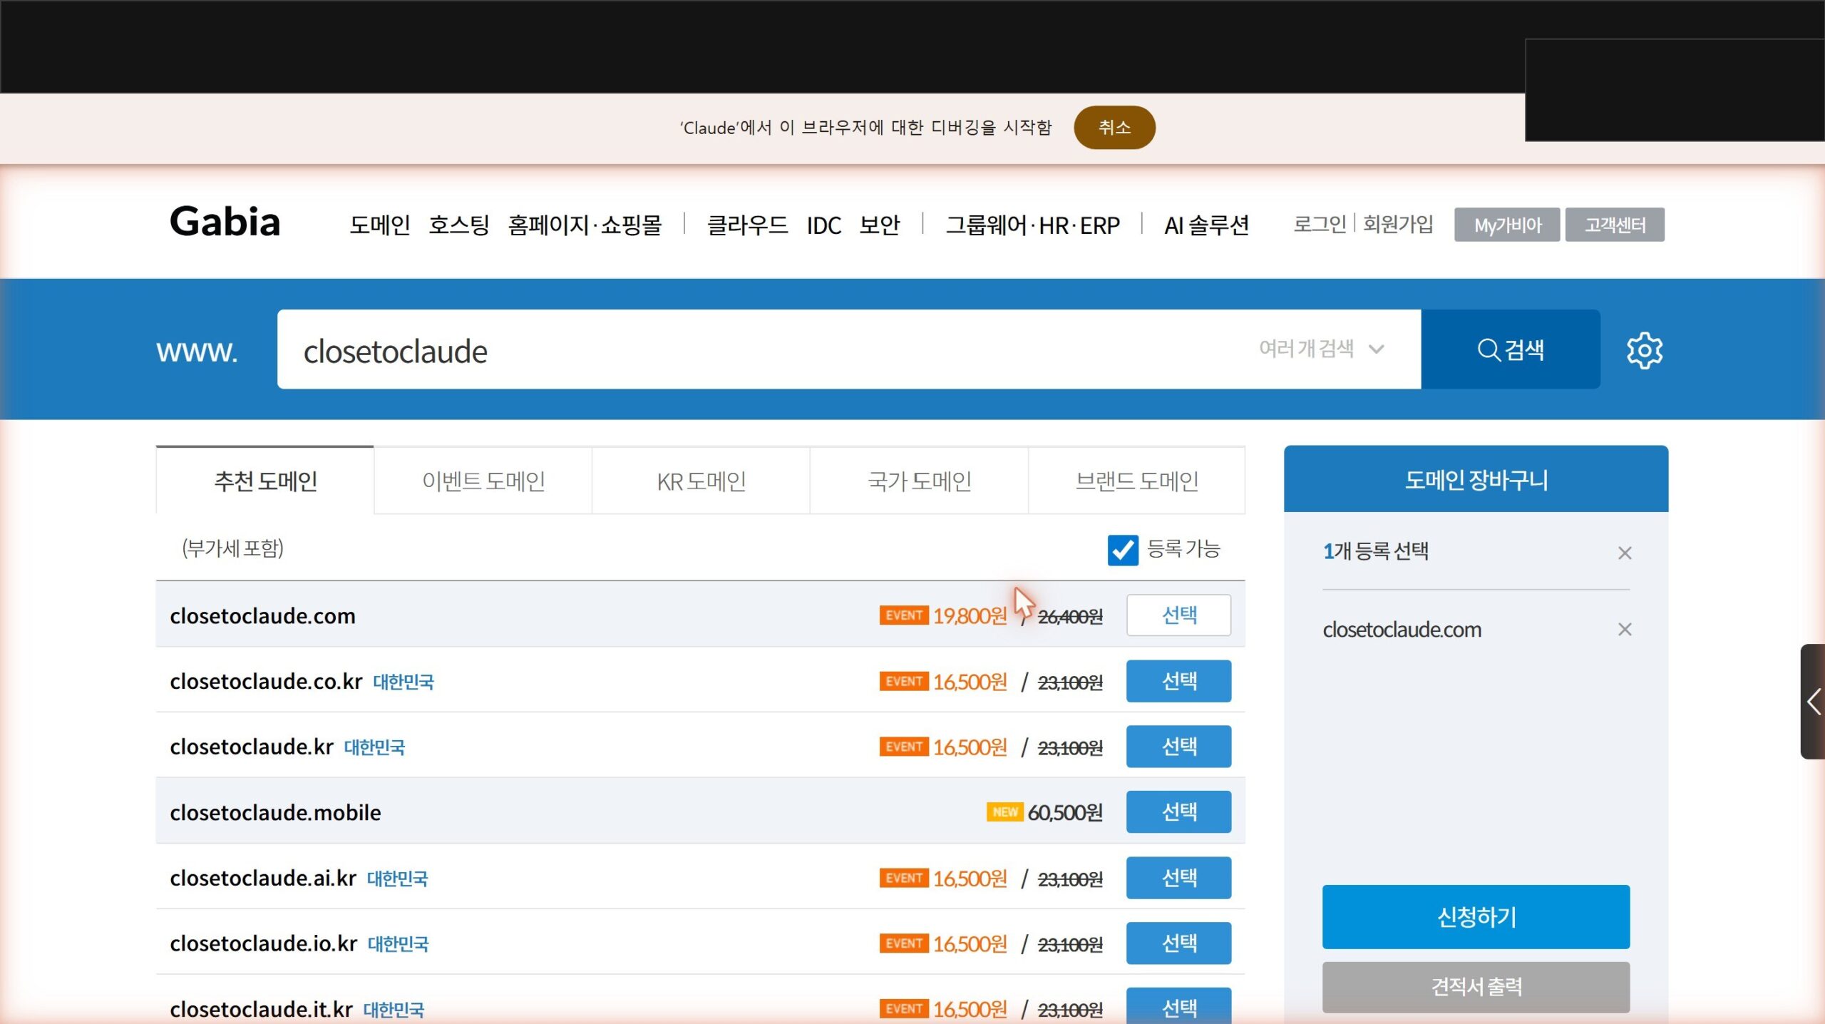Open the AI 솔루션 menu

(x=1206, y=225)
